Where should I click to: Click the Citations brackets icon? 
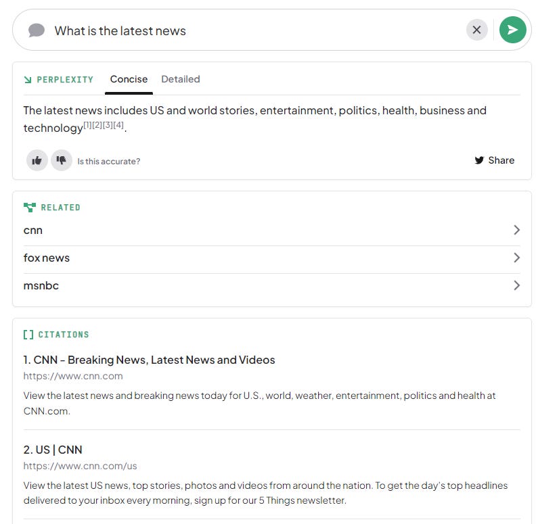(28, 335)
